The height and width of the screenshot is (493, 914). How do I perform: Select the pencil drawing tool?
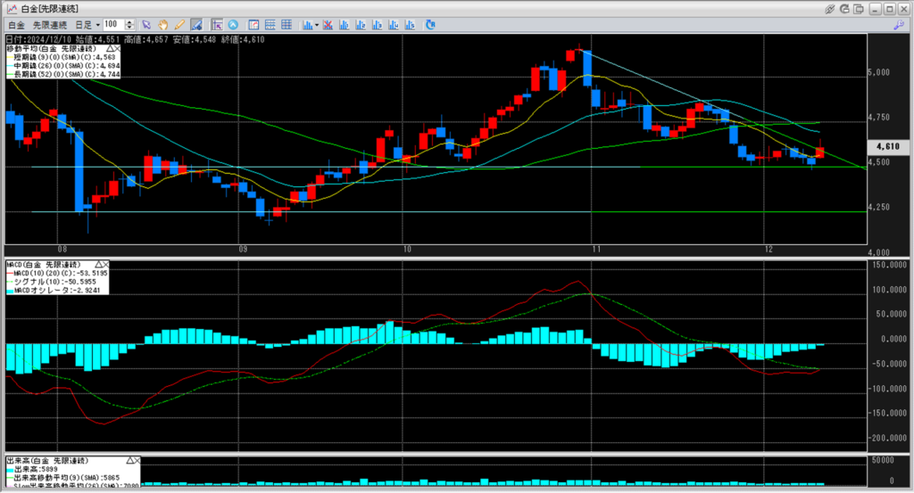click(x=179, y=24)
